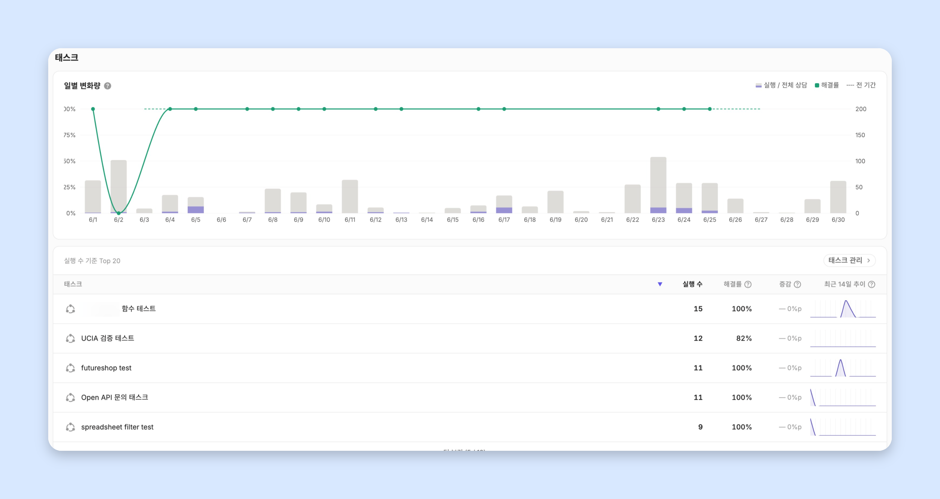Click the 실행 수 기준 Top 20 heading
The height and width of the screenshot is (499, 940).
pos(92,261)
